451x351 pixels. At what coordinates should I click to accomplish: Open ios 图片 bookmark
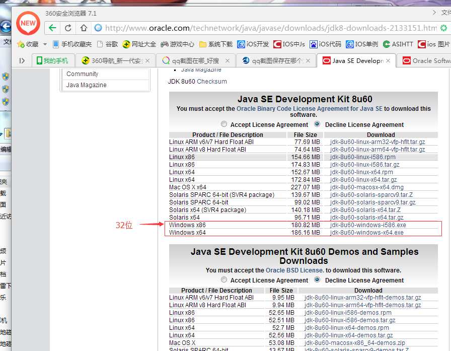pyautogui.click(x=434, y=44)
